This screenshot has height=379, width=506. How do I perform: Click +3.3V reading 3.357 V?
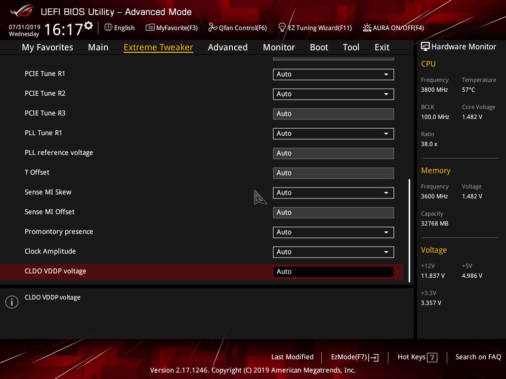pos(431,303)
